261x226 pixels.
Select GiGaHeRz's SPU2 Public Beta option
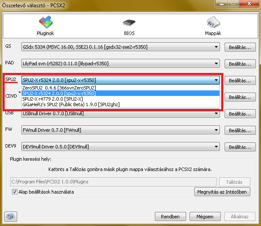tap(121, 104)
